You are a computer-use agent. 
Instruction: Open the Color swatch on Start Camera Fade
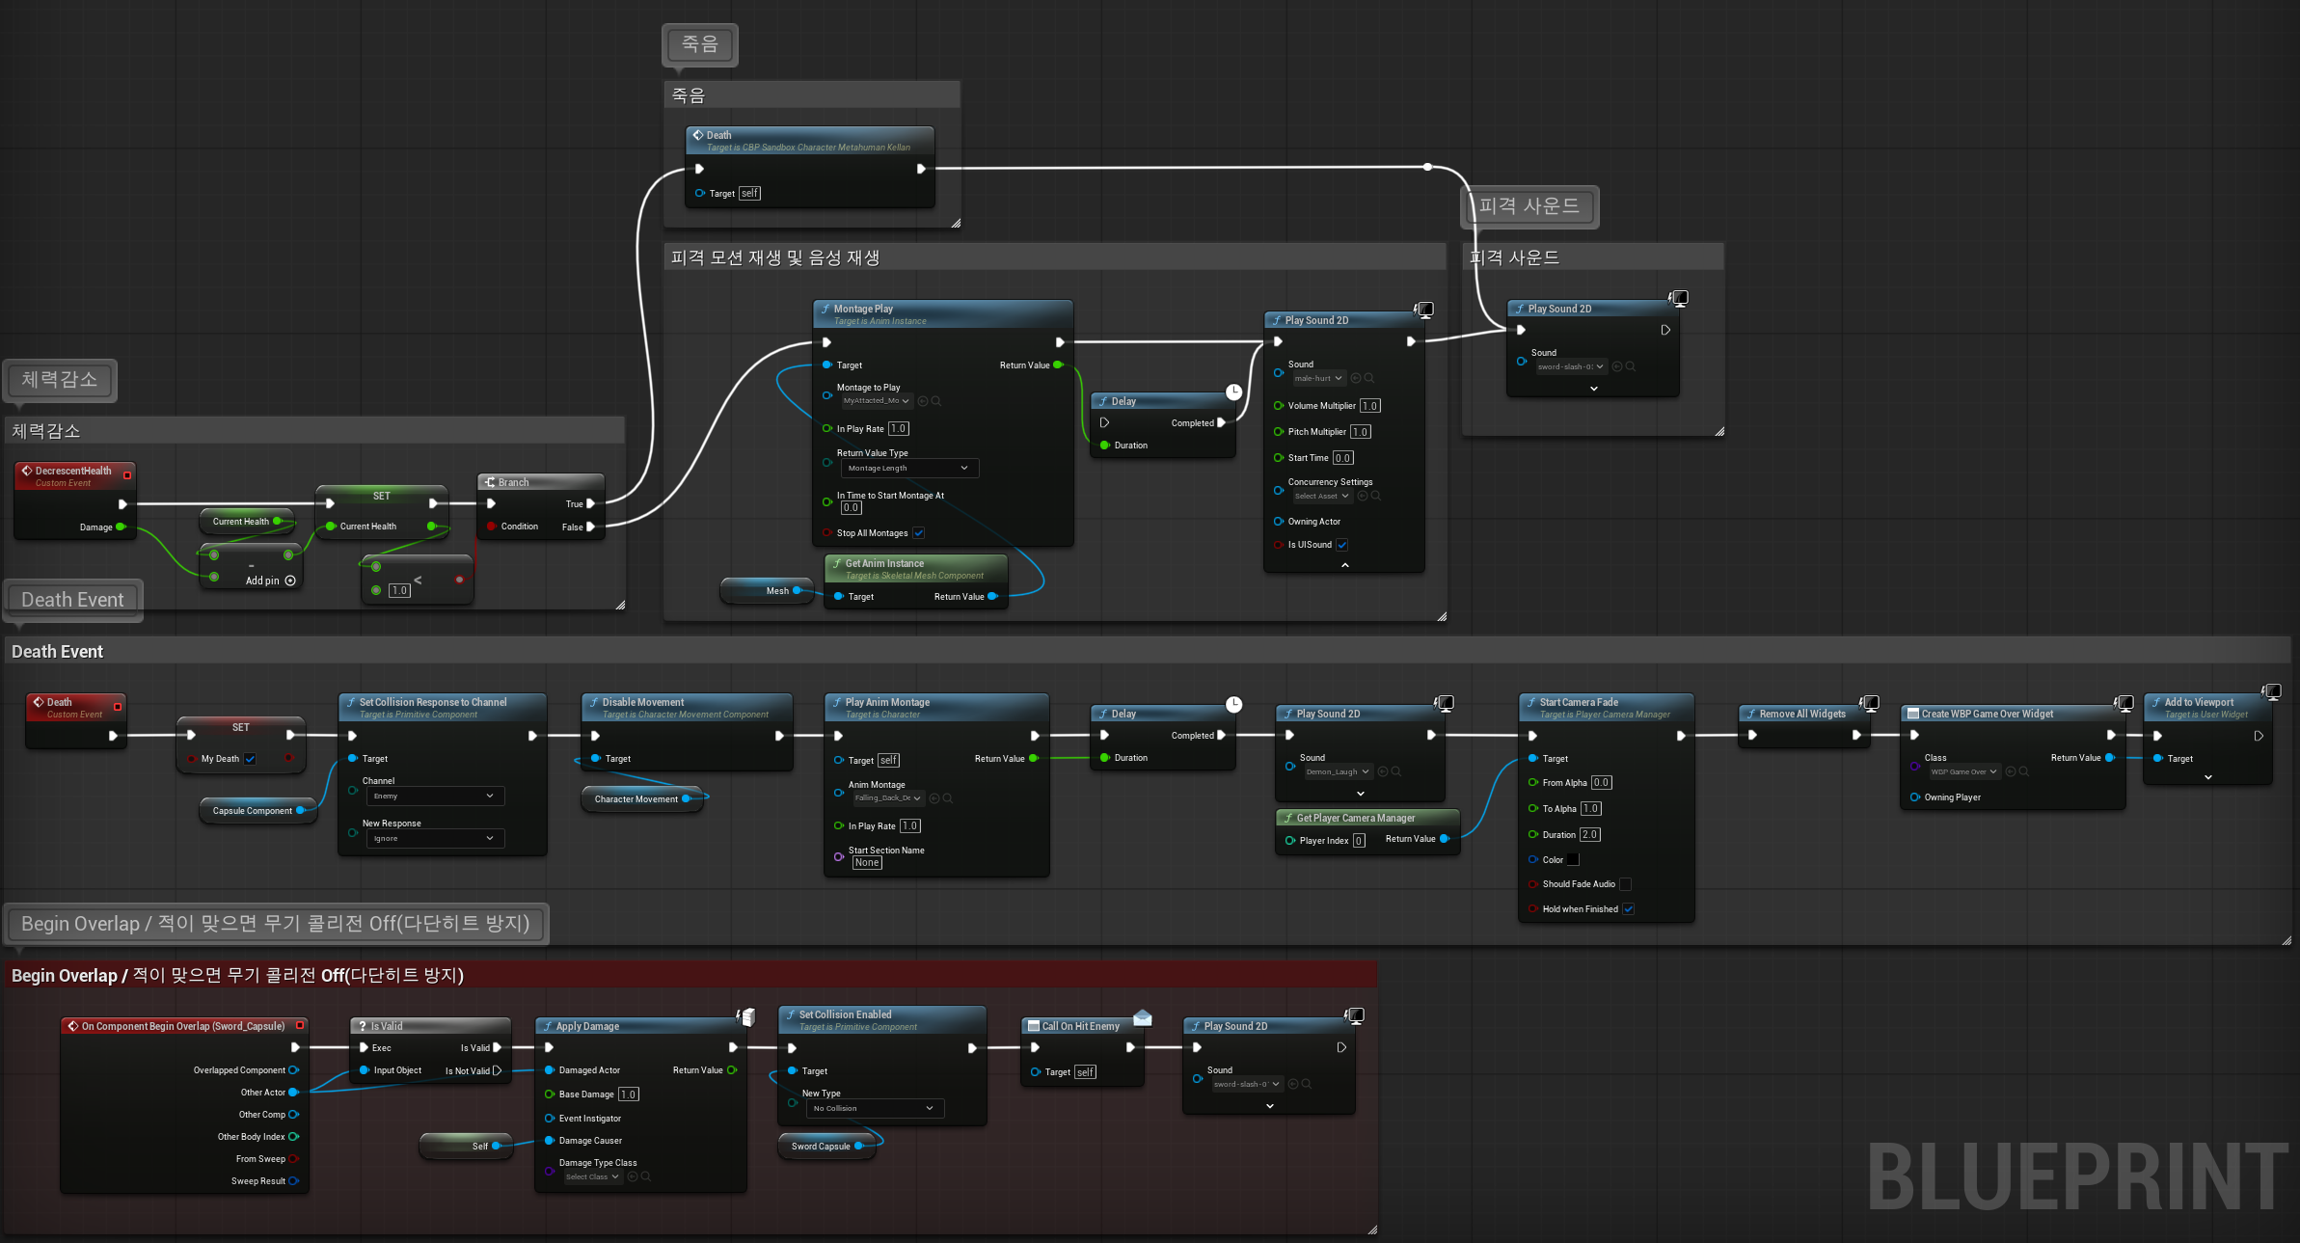(x=1573, y=860)
